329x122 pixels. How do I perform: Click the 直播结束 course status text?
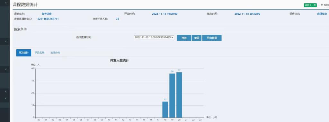[x=322, y=14]
